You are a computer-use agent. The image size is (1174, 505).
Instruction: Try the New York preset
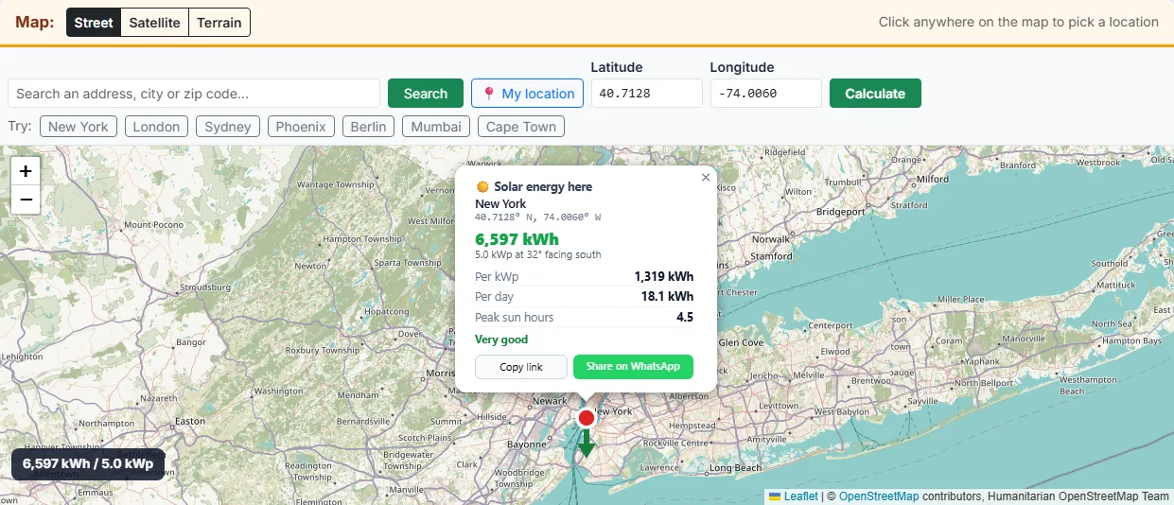[x=79, y=127]
